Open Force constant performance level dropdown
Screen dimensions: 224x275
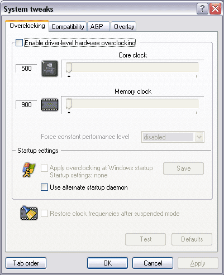[173, 137]
